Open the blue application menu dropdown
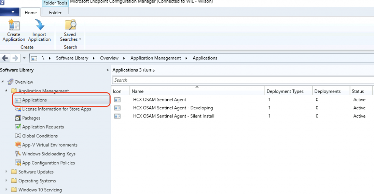 point(9,12)
